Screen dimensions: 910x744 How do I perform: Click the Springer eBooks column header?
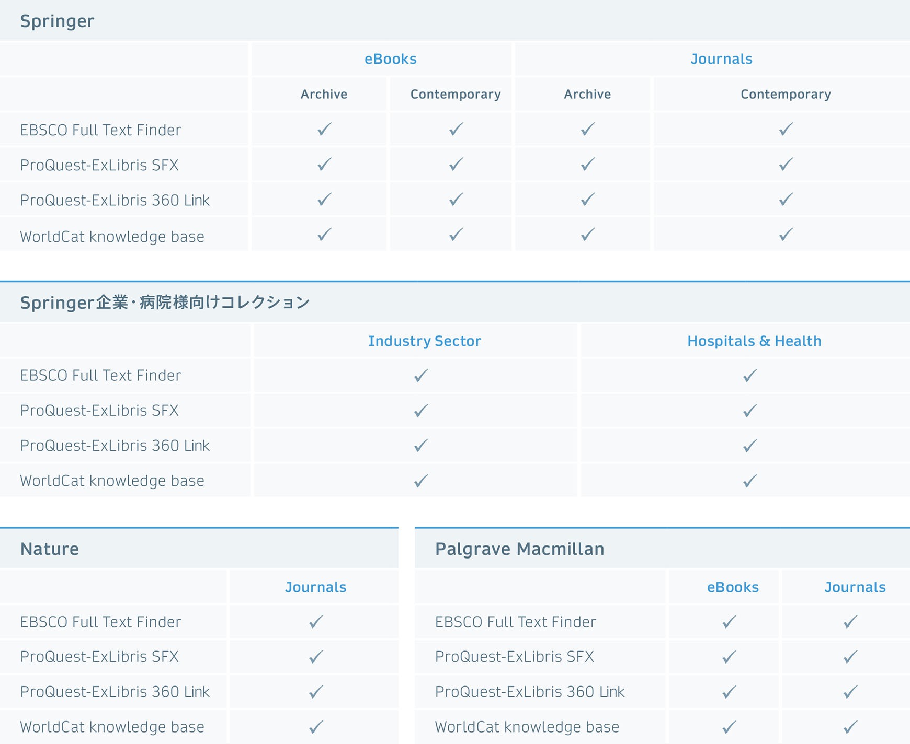pos(391,59)
